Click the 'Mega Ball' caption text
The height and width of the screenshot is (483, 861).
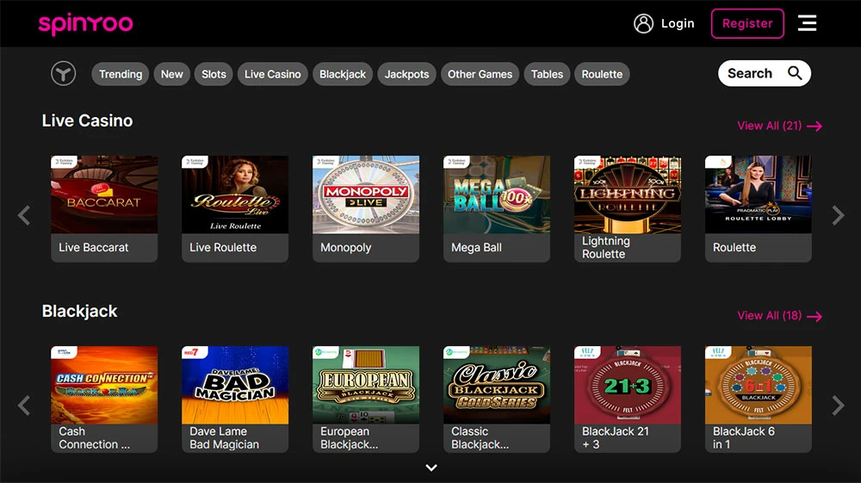pyautogui.click(x=476, y=248)
